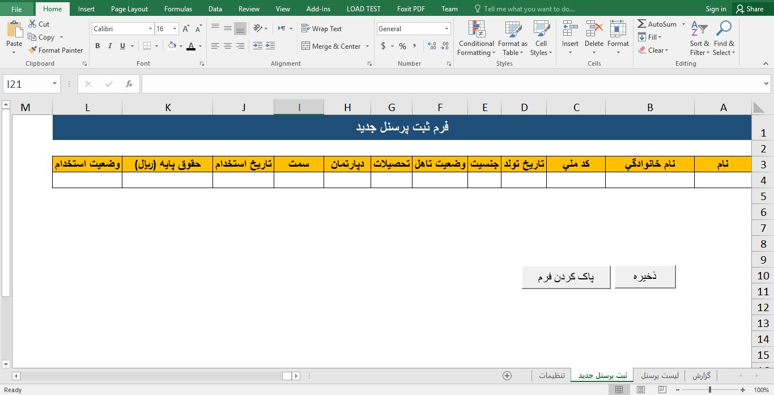Click the AutoSum sigma icon

(x=642, y=24)
